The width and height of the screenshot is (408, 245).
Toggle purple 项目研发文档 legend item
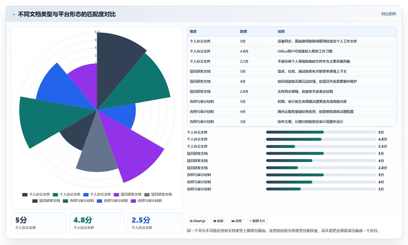click(128, 194)
